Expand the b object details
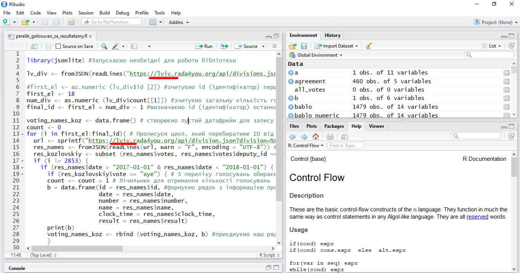The height and width of the screenshot is (273, 520). [x=291, y=98]
